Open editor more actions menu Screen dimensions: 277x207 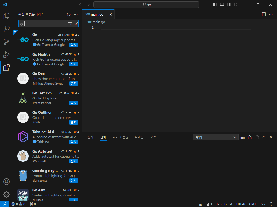pos(271,14)
